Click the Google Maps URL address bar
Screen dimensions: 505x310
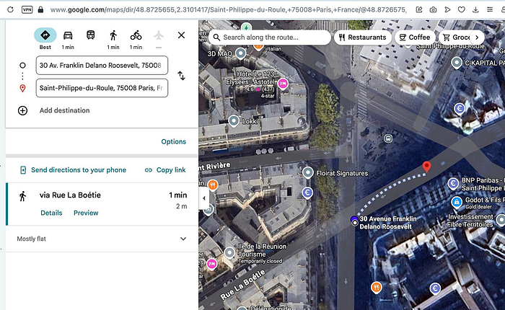point(228,9)
